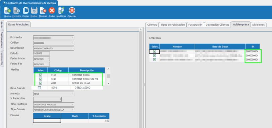Click the Hasta column header in Escalas

click(75, 116)
